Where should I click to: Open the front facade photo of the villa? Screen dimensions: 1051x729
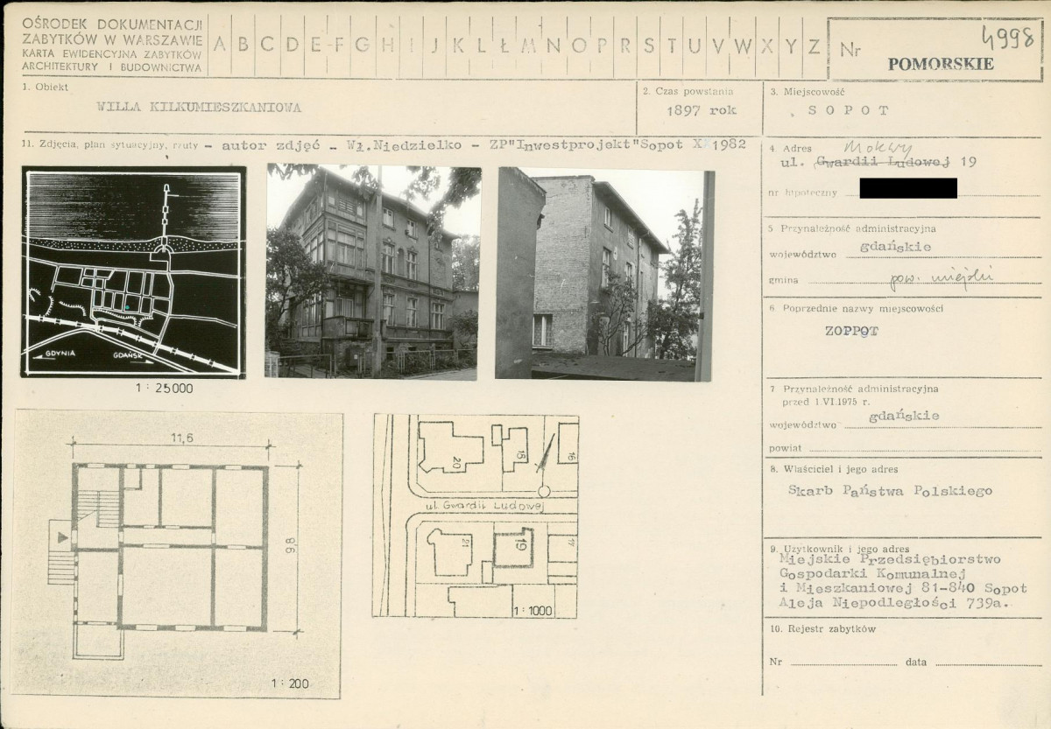tap(373, 272)
